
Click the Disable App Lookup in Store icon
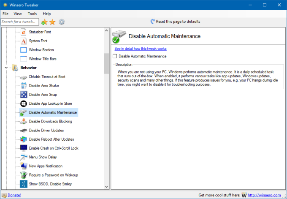point(24,104)
